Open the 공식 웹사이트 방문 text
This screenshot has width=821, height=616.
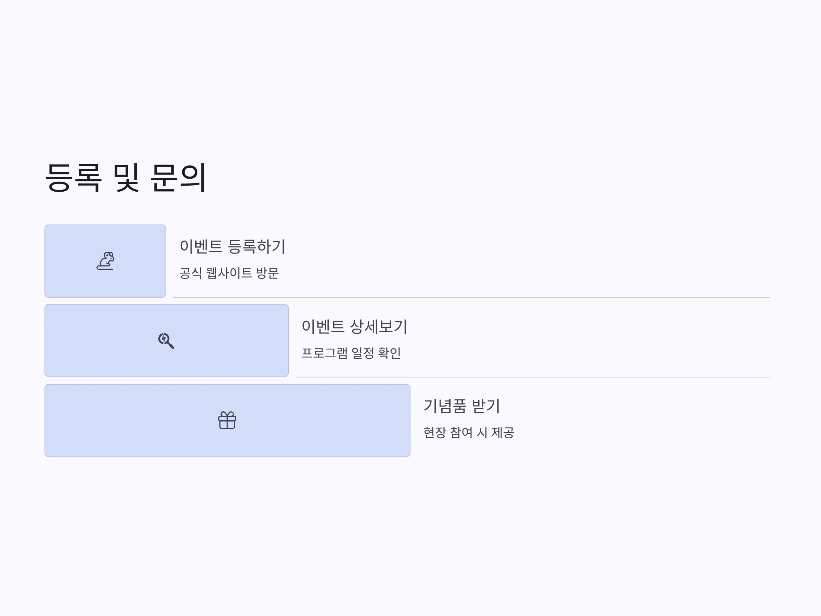(229, 273)
